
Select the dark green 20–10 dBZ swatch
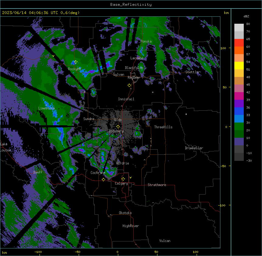click(x=239, y=134)
